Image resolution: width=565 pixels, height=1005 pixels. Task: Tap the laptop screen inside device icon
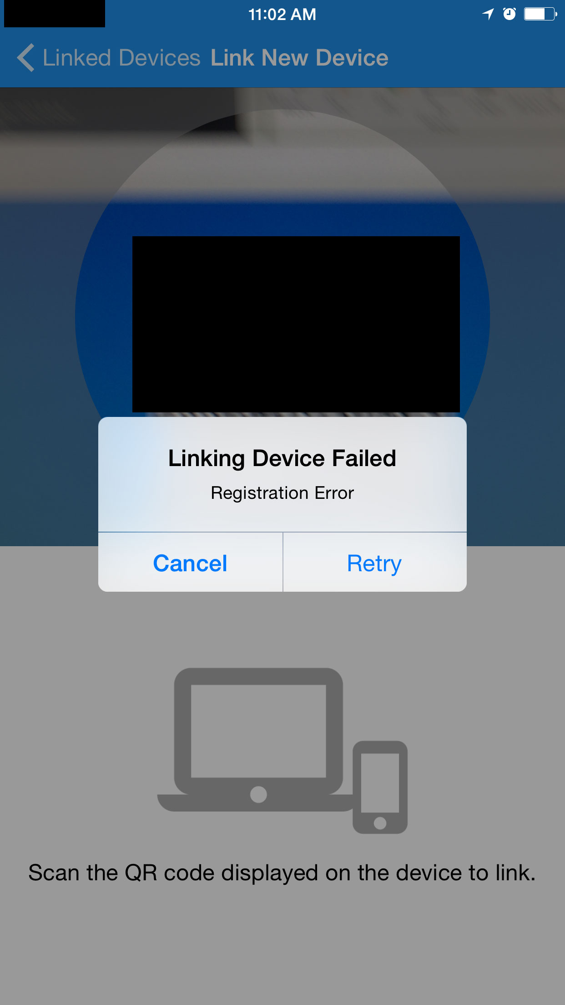[258, 731]
